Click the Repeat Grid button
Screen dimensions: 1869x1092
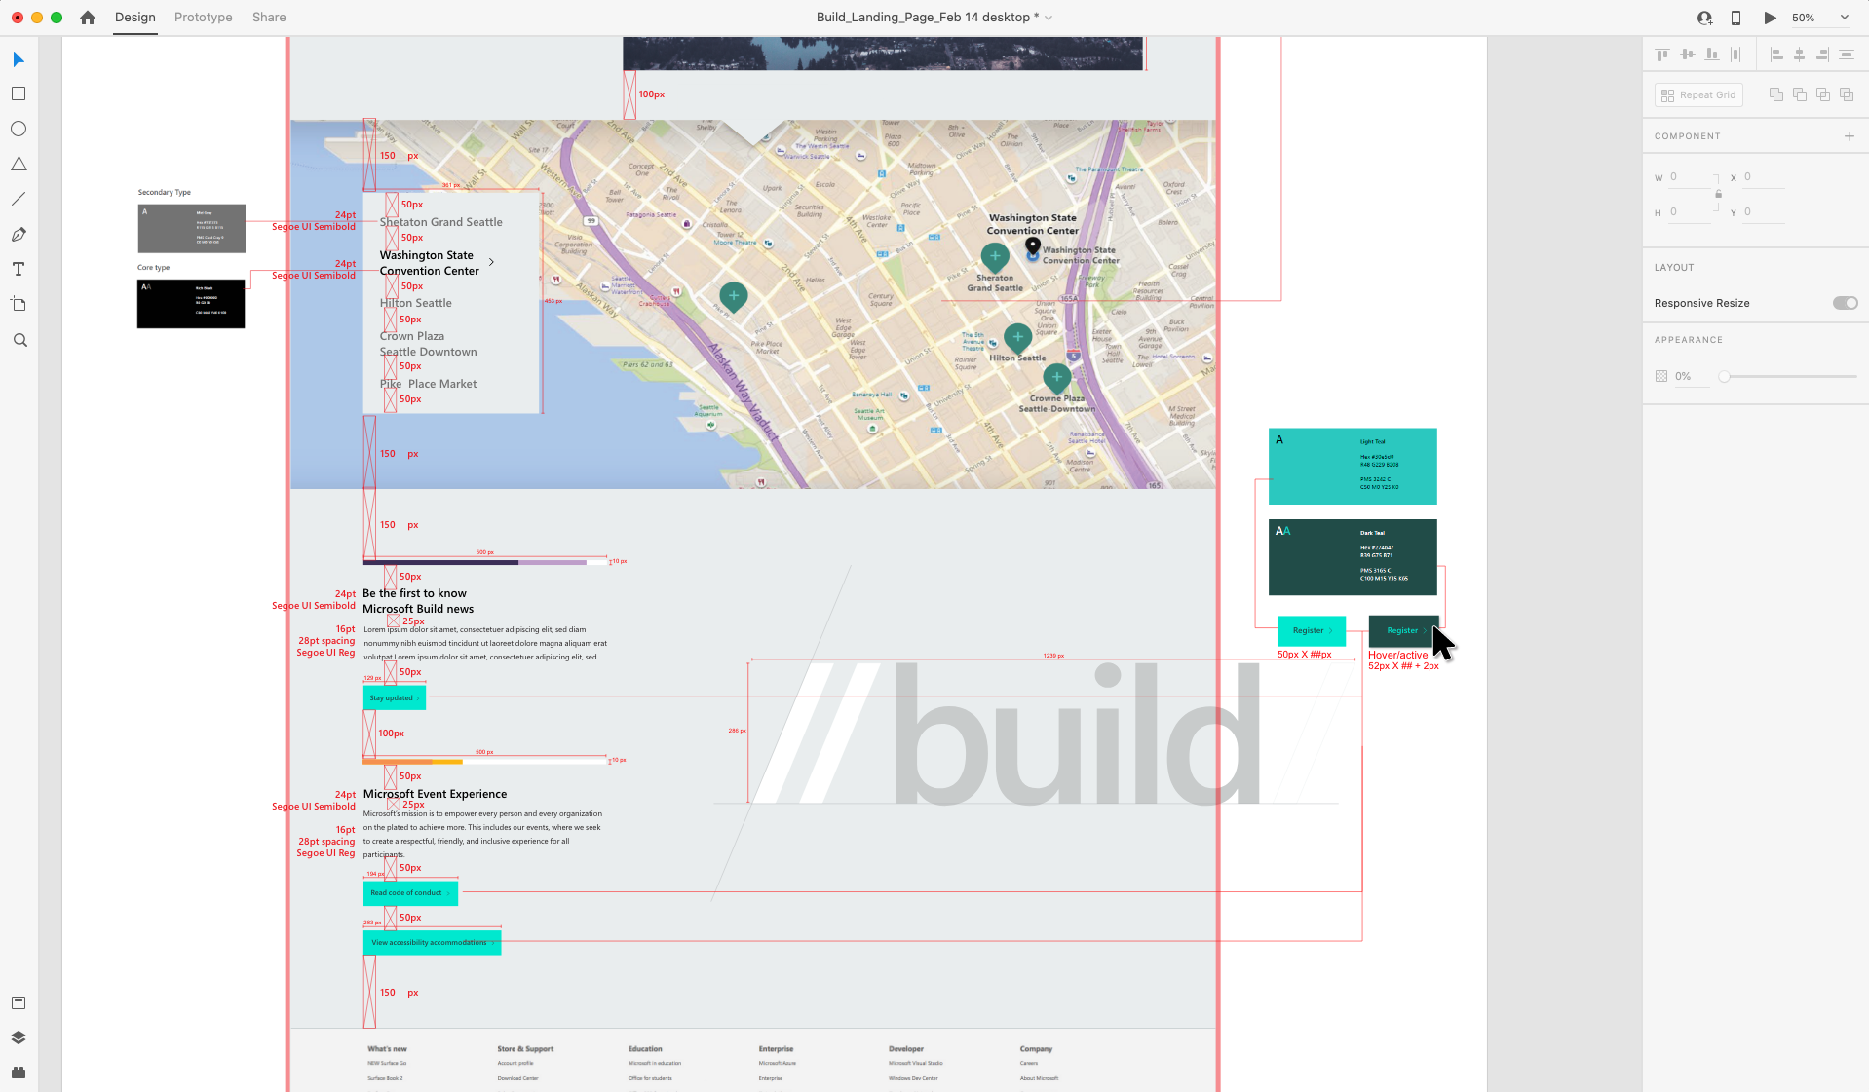pyautogui.click(x=1698, y=94)
